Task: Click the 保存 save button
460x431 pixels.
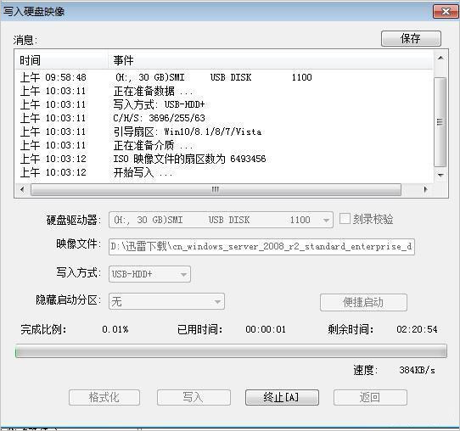Action: point(411,38)
